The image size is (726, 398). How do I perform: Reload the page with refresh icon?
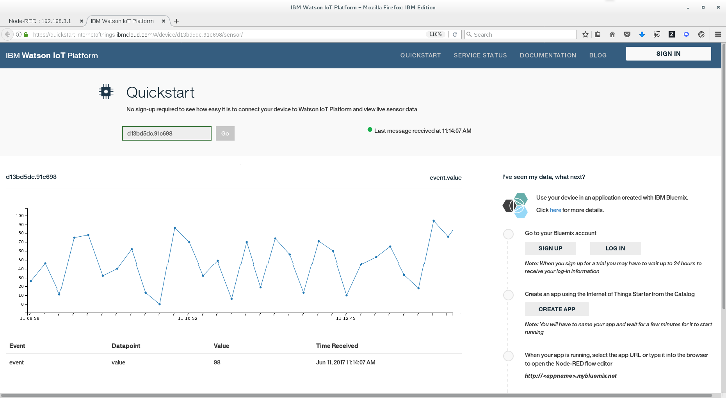(x=455, y=34)
